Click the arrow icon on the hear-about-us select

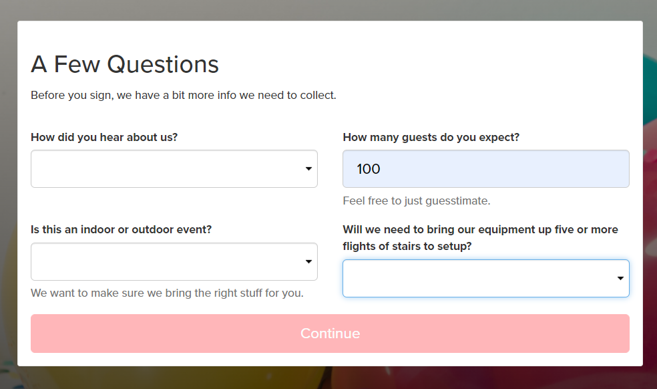click(x=309, y=168)
